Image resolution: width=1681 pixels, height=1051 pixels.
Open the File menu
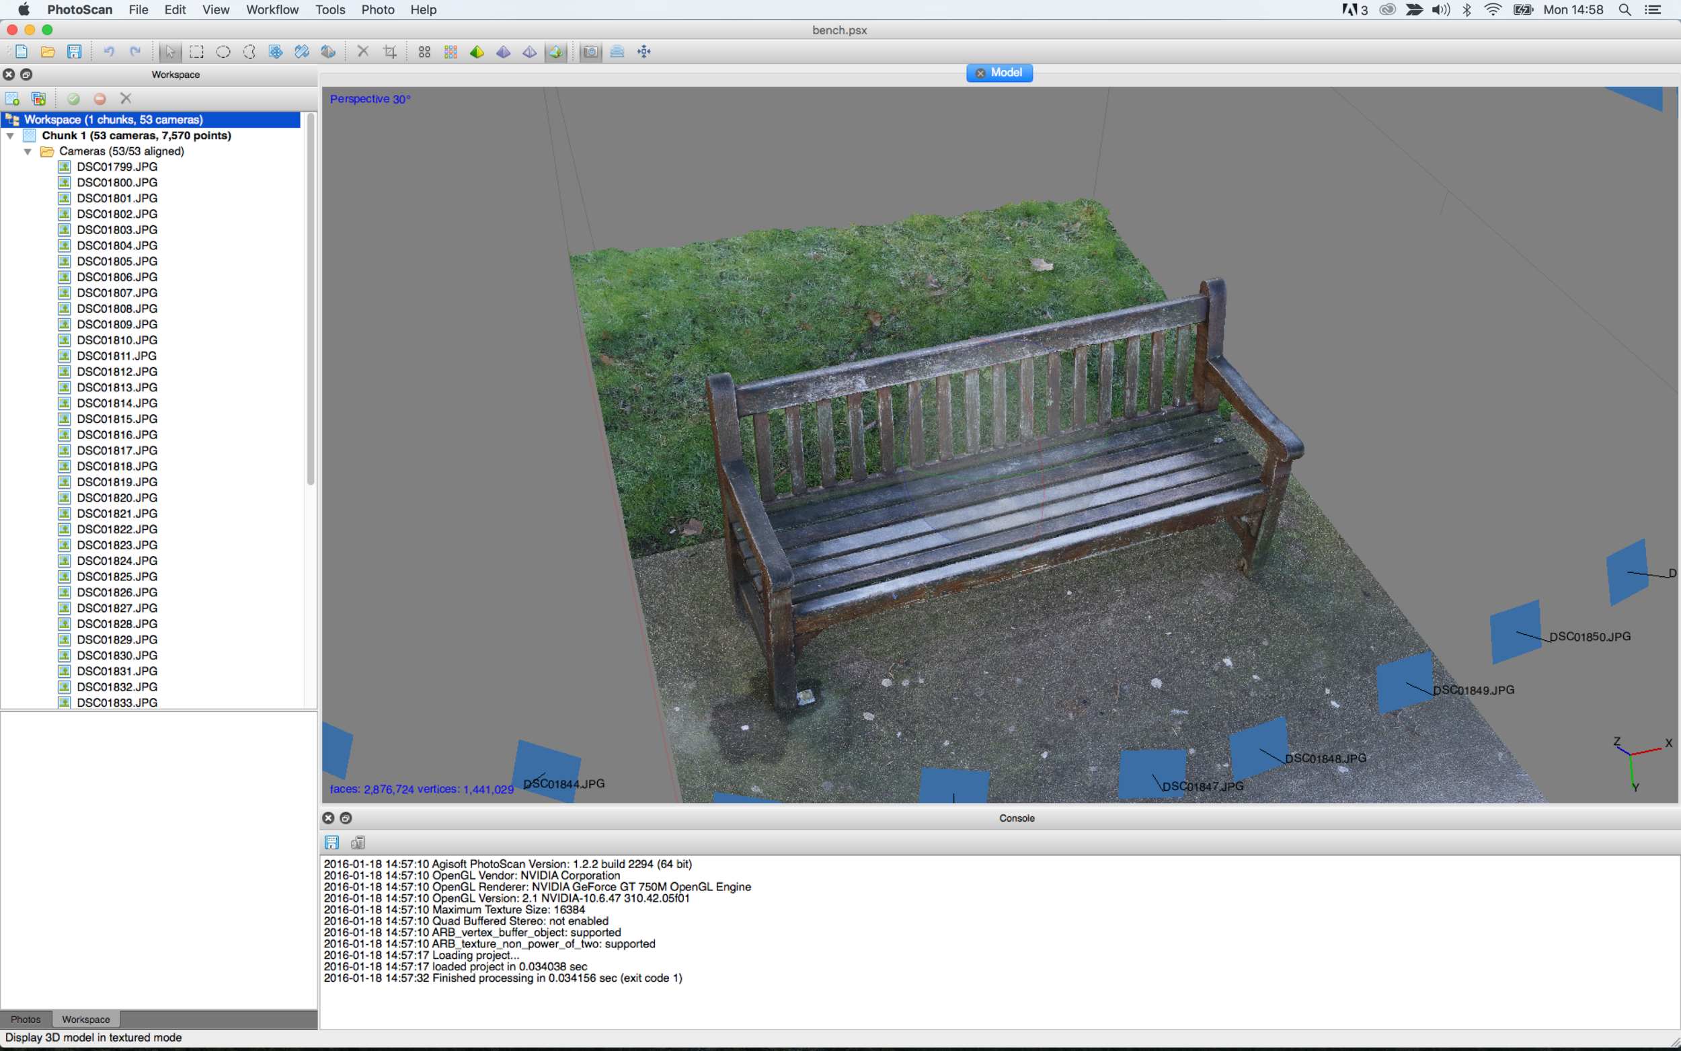tap(139, 9)
